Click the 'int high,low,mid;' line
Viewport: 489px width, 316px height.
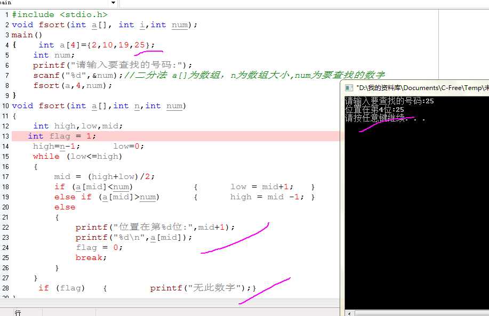[x=78, y=126]
